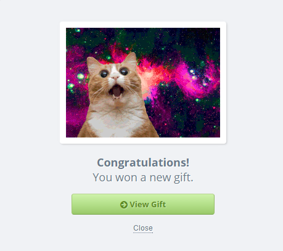The width and height of the screenshot is (283, 251).
Task: Click the cat's wide eye on the right
Action: point(124,72)
